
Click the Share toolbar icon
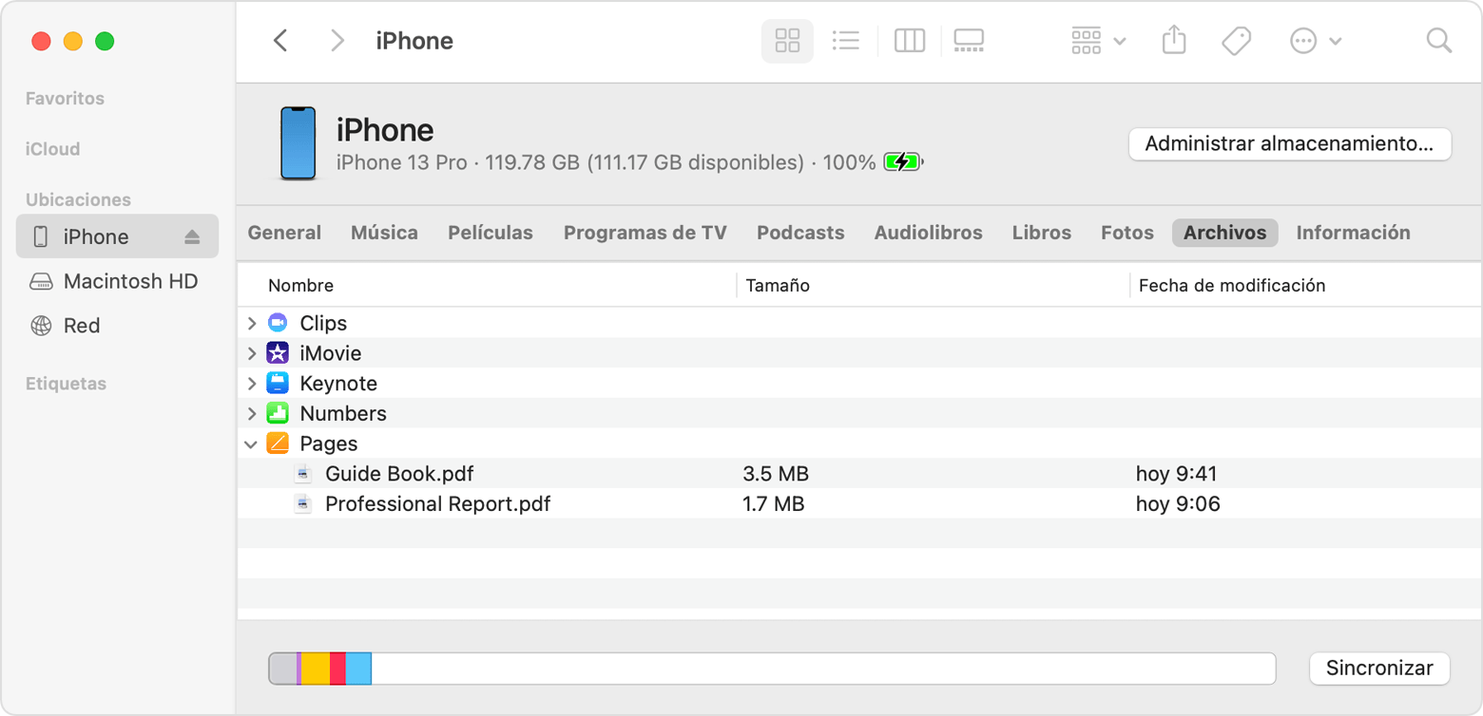(x=1174, y=40)
